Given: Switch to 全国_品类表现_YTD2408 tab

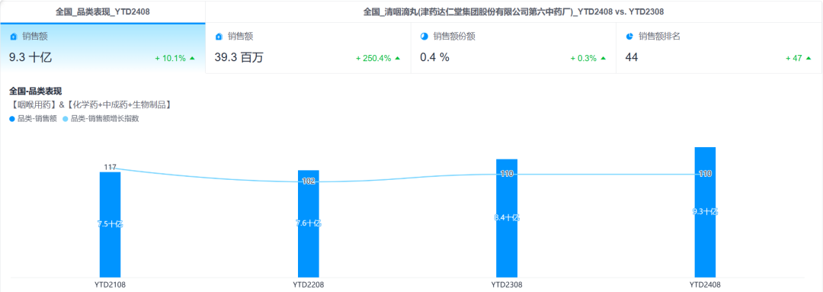Looking at the screenshot, I should pos(103,11).
